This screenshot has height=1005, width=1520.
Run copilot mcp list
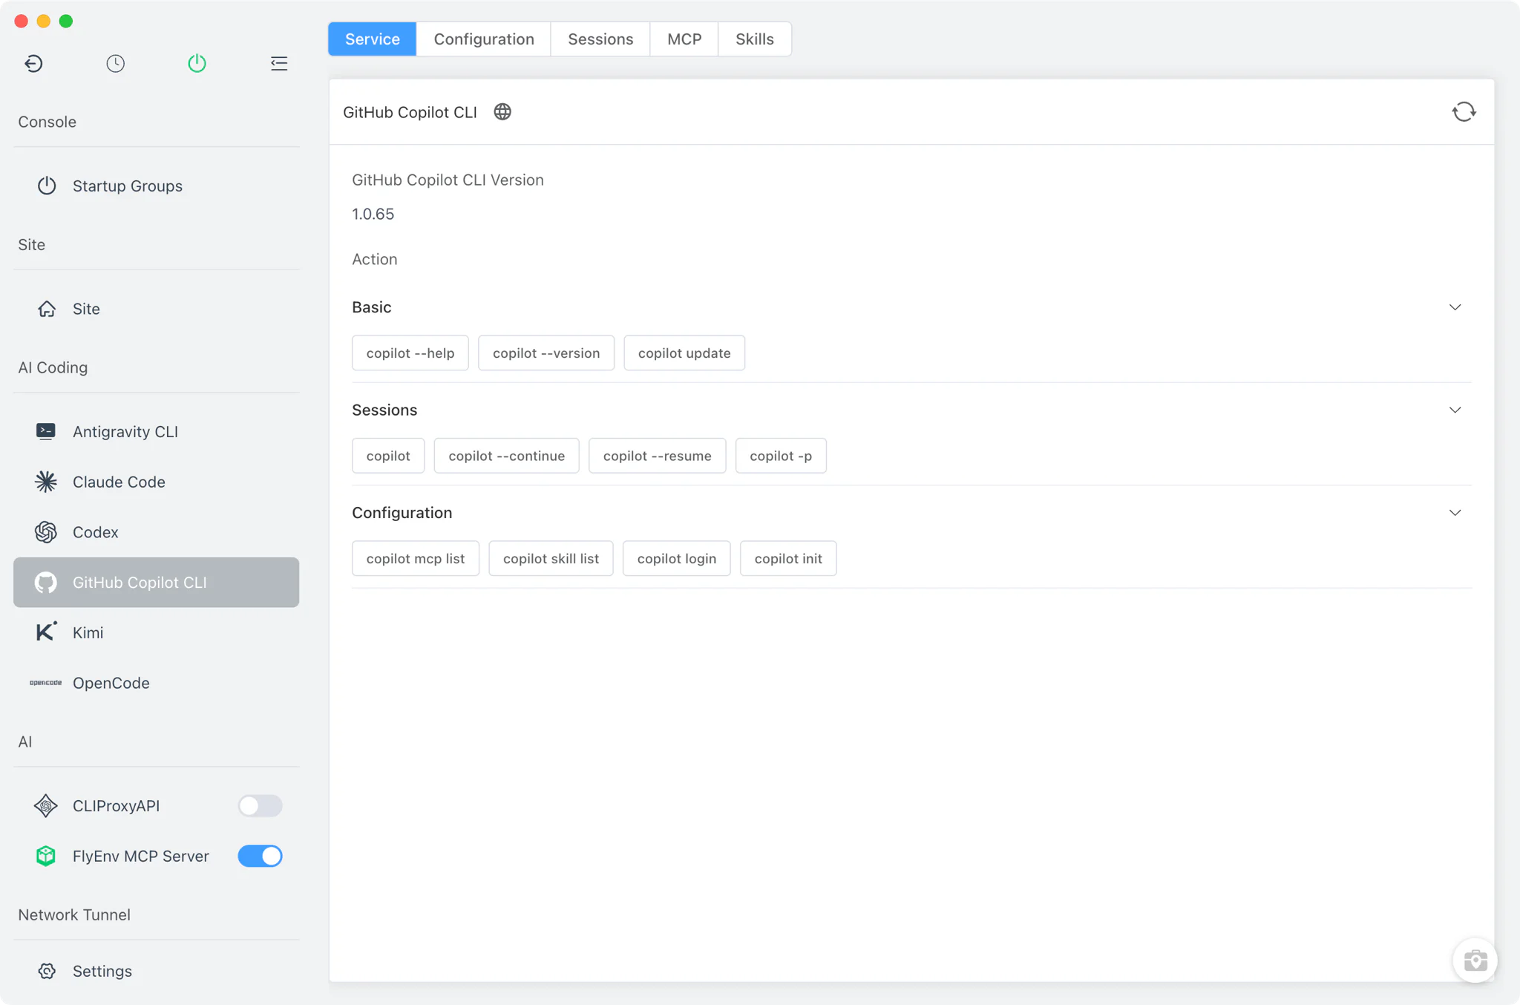click(416, 559)
